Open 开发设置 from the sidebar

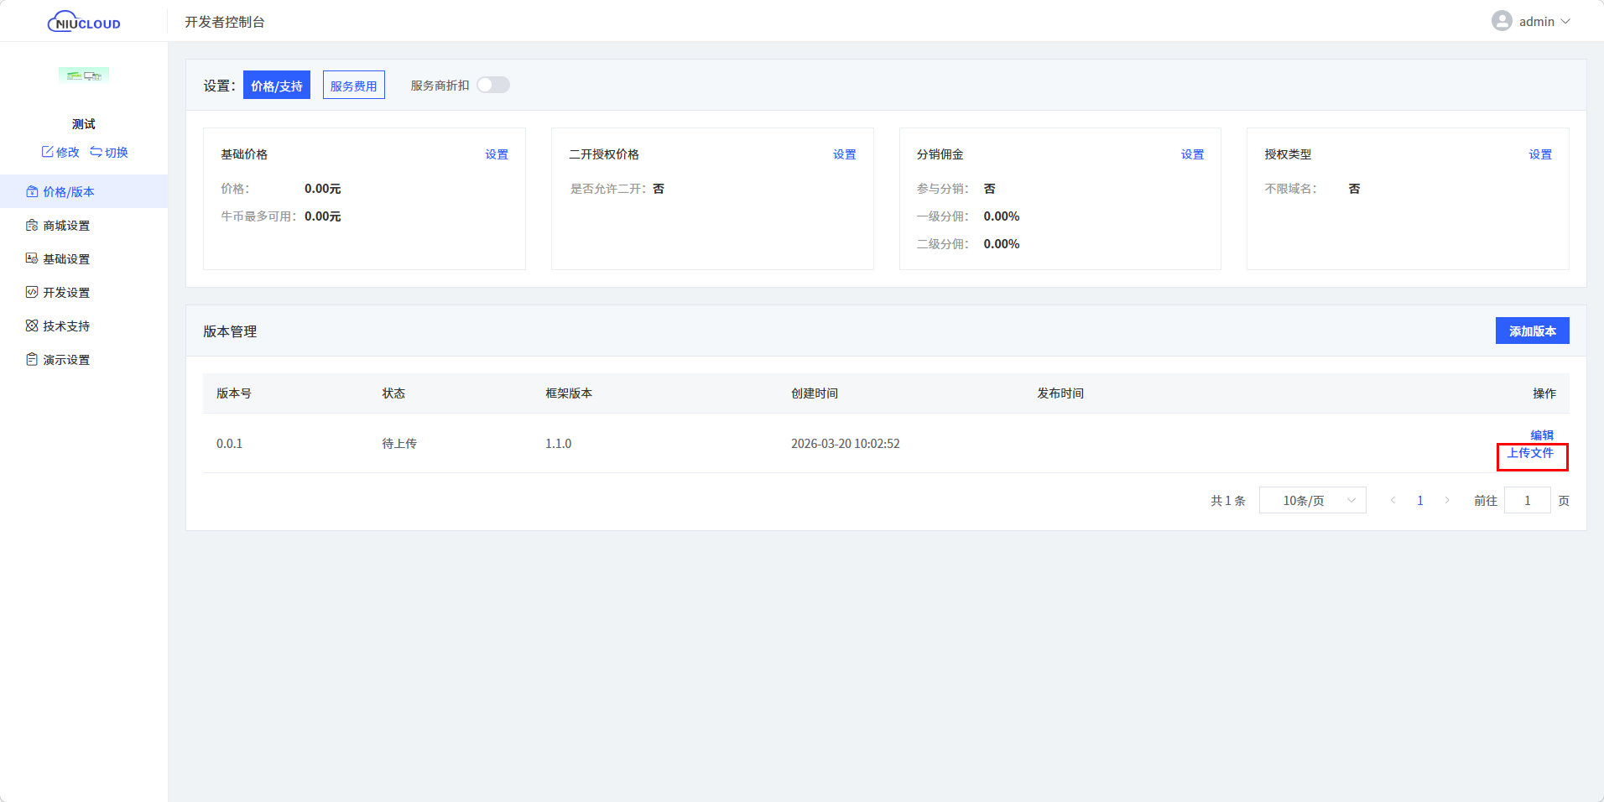tap(66, 293)
